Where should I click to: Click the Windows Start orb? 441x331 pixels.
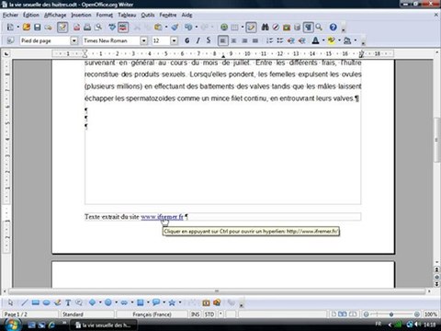[12, 325]
